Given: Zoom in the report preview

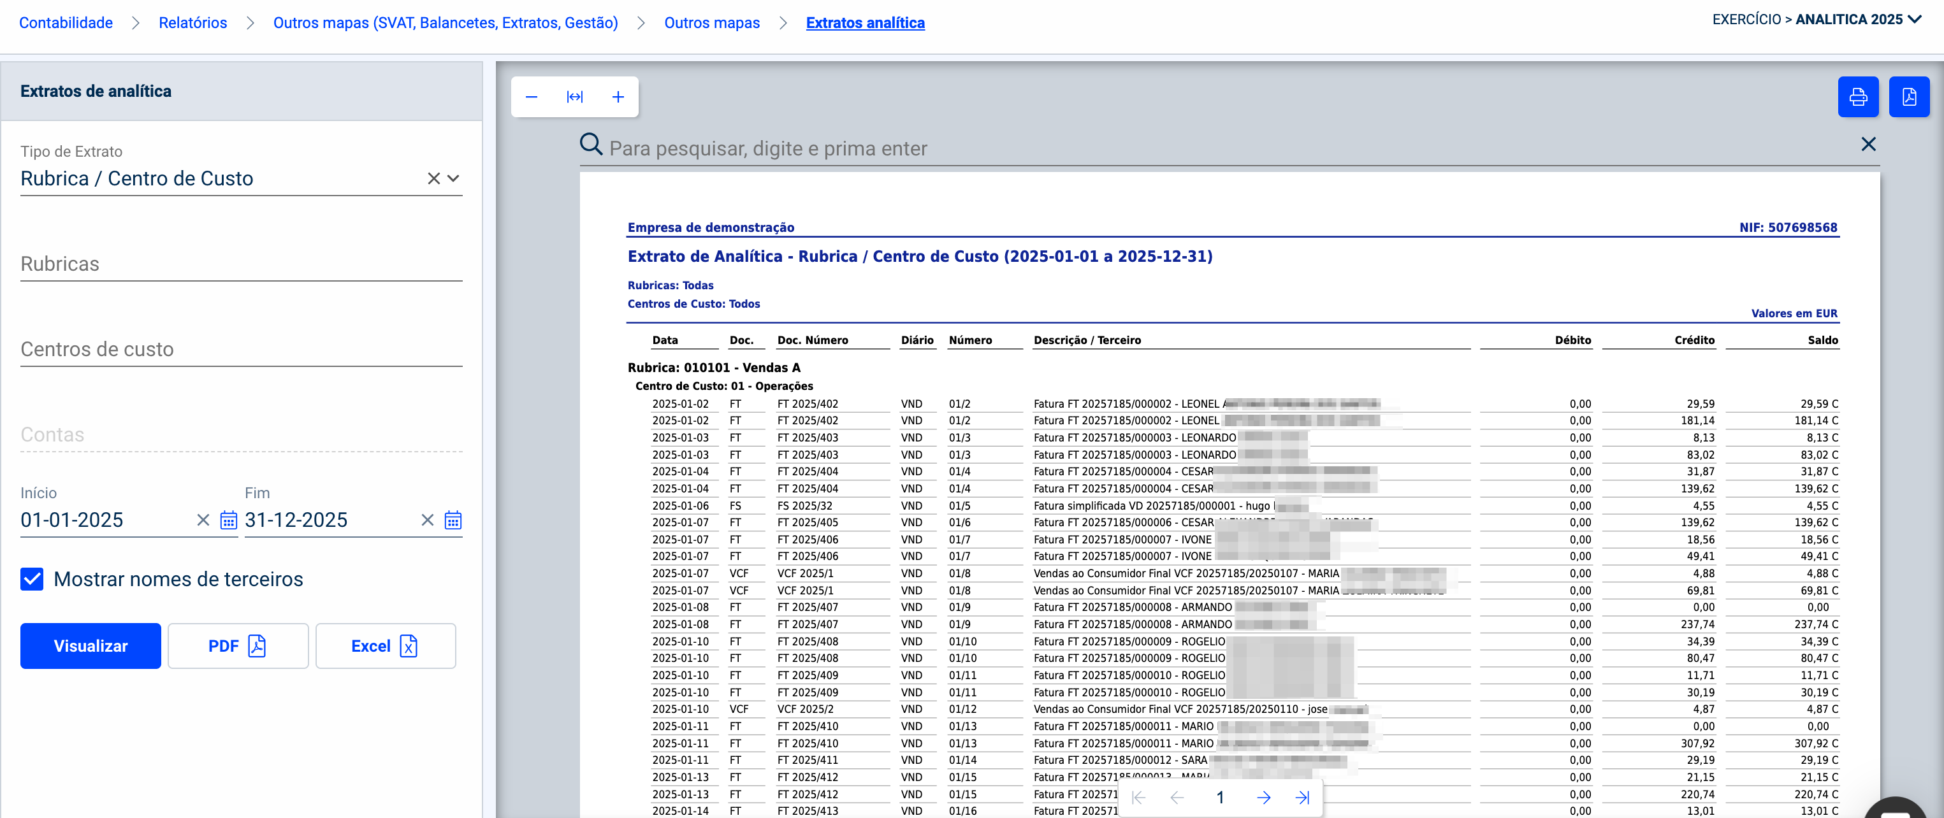Looking at the screenshot, I should click(618, 97).
